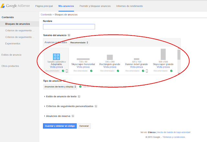207x142 pixels.
Task: Choose the 300 x 600 Skyscraper grande thumbnail
Action: click(163, 54)
